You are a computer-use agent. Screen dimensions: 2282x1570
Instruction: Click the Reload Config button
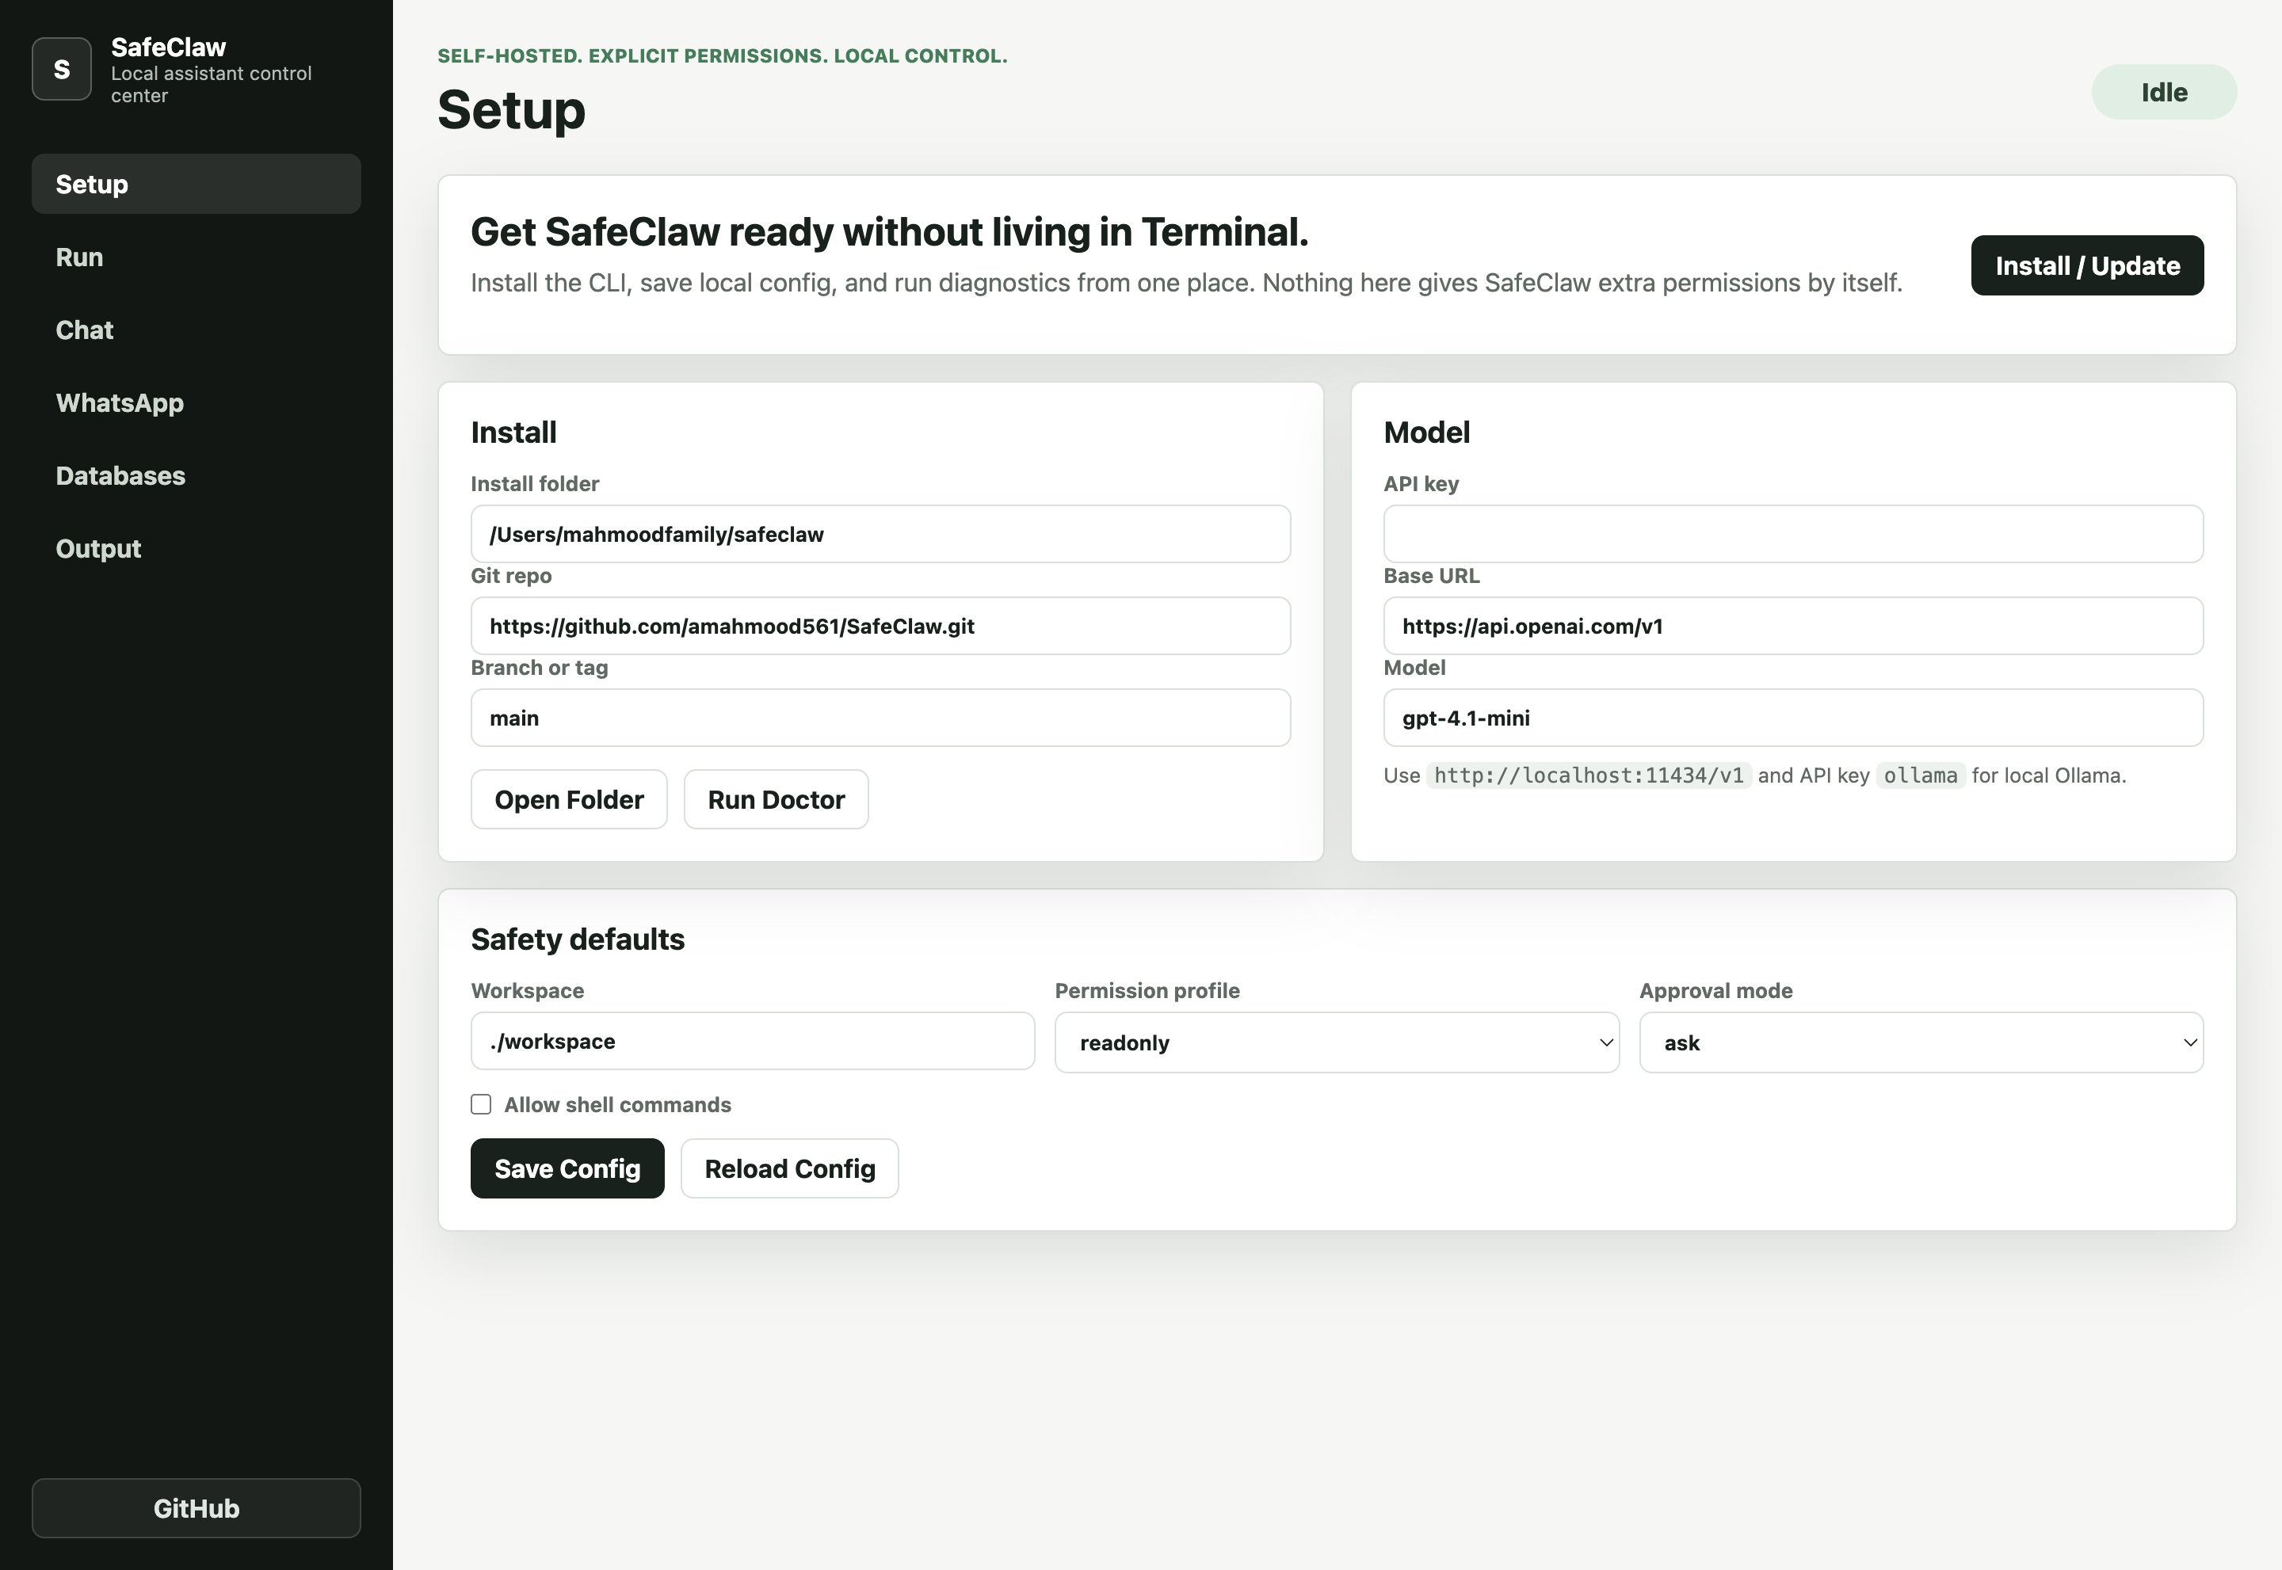[x=789, y=1168]
